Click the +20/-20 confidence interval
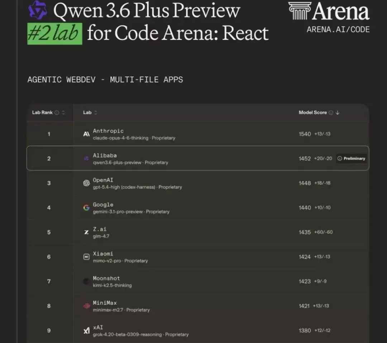 (x=323, y=158)
